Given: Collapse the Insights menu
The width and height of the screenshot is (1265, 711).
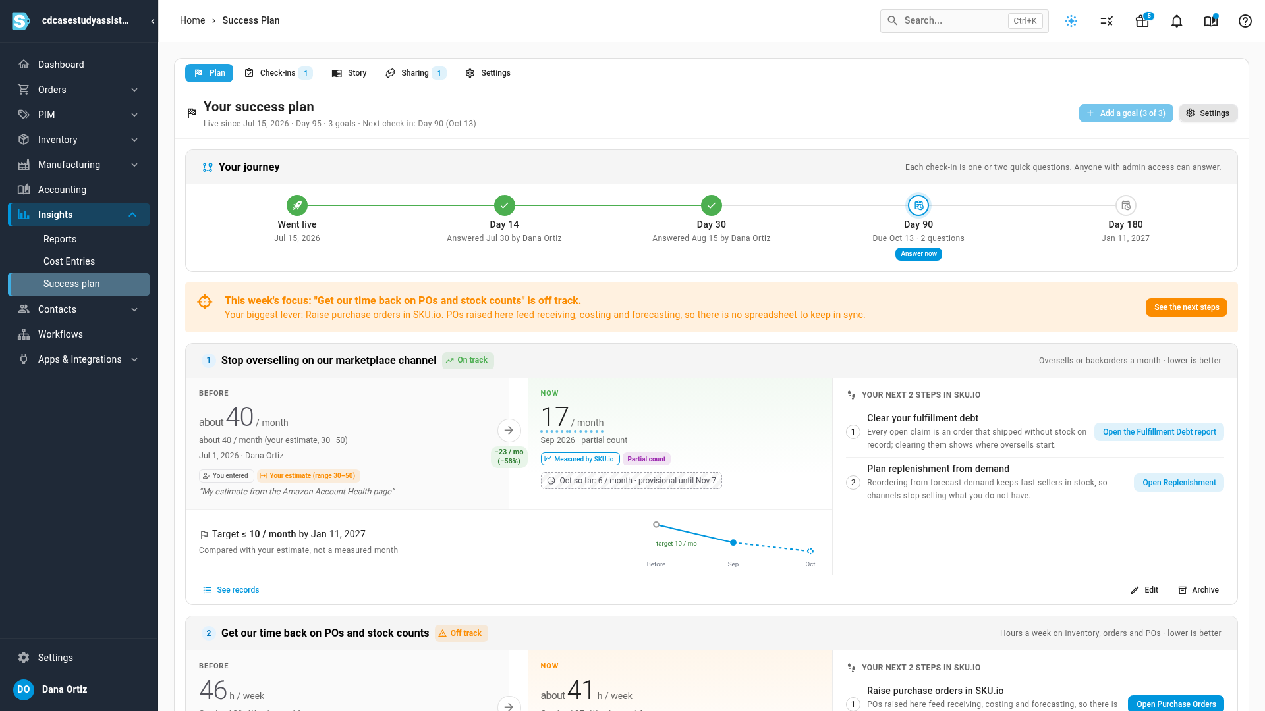Looking at the screenshot, I should pos(132,215).
